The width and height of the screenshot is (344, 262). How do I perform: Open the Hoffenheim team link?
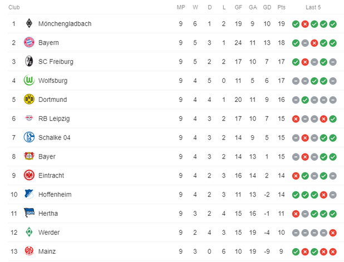click(x=55, y=194)
